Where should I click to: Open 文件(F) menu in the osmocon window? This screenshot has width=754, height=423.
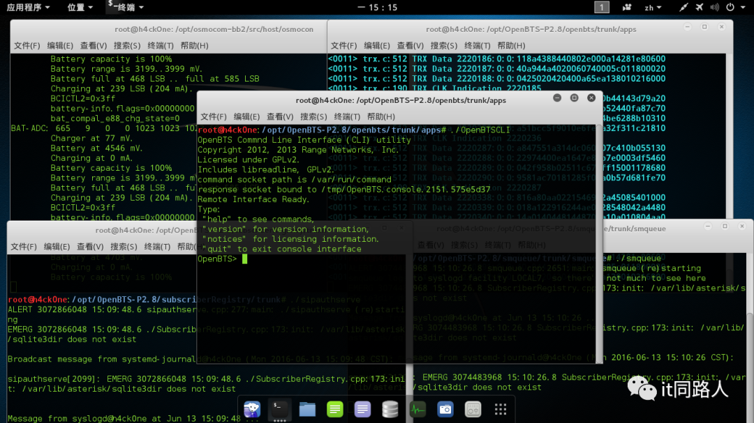pos(27,45)
